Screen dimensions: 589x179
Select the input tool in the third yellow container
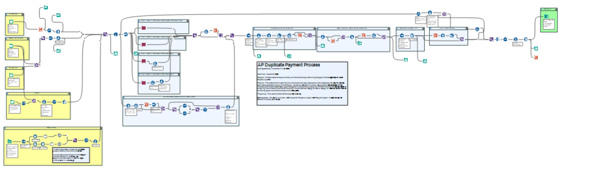pos(11,75)
